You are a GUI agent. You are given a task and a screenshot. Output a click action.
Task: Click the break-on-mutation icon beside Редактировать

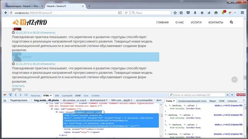[x=5, y=100]
